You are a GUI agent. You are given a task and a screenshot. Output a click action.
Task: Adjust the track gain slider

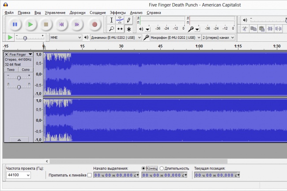[19, 78]
